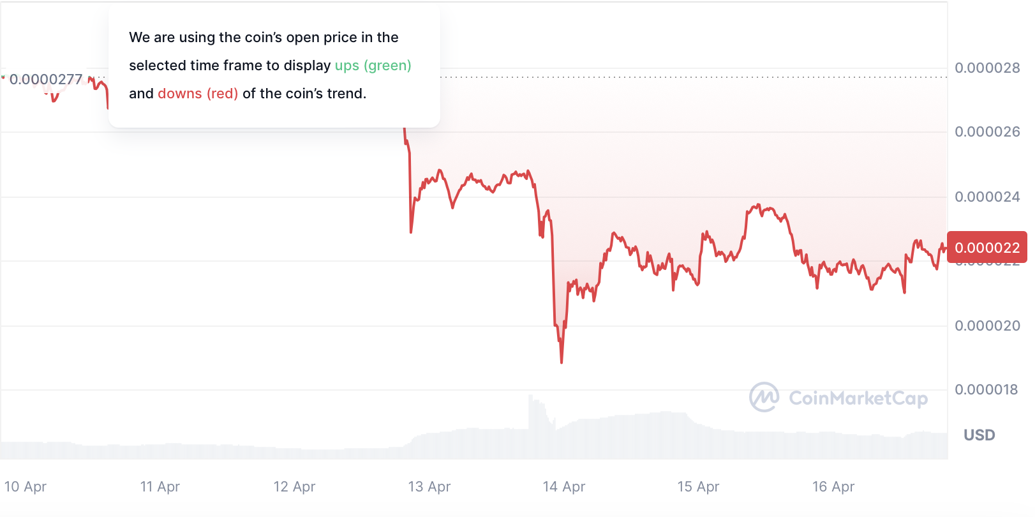The height and width of the screenshot is (517, 1035).
Task: Click the green 'ups (green)' tooltip text
Action: click(x=373, y=65)
